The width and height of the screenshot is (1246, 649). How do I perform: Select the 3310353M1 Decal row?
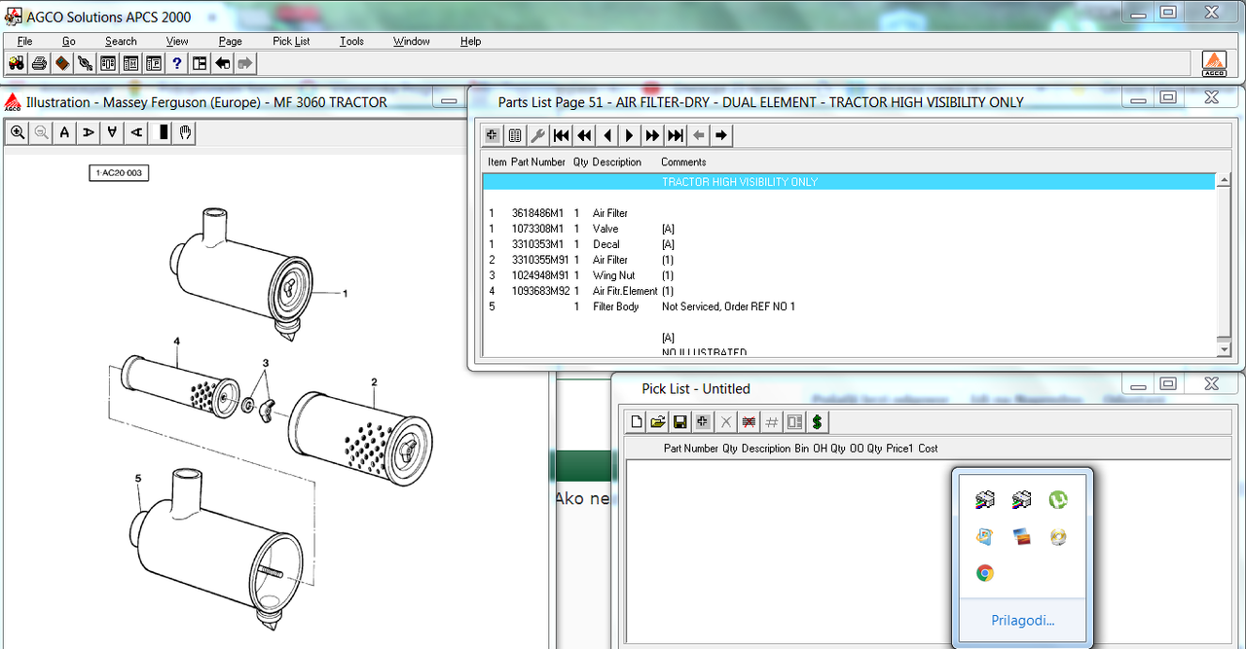(850, 244)
